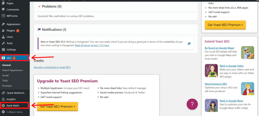Open 'See who contributed to Yoast SEO'
Image resolution: width=259 pixels, height=116 pixels.
(x=52, y=67)
